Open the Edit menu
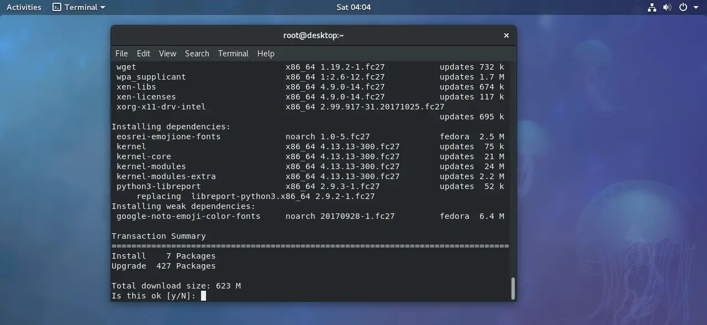Image resolution: width=707 pixels, height=325 pixels. [143, 53]
